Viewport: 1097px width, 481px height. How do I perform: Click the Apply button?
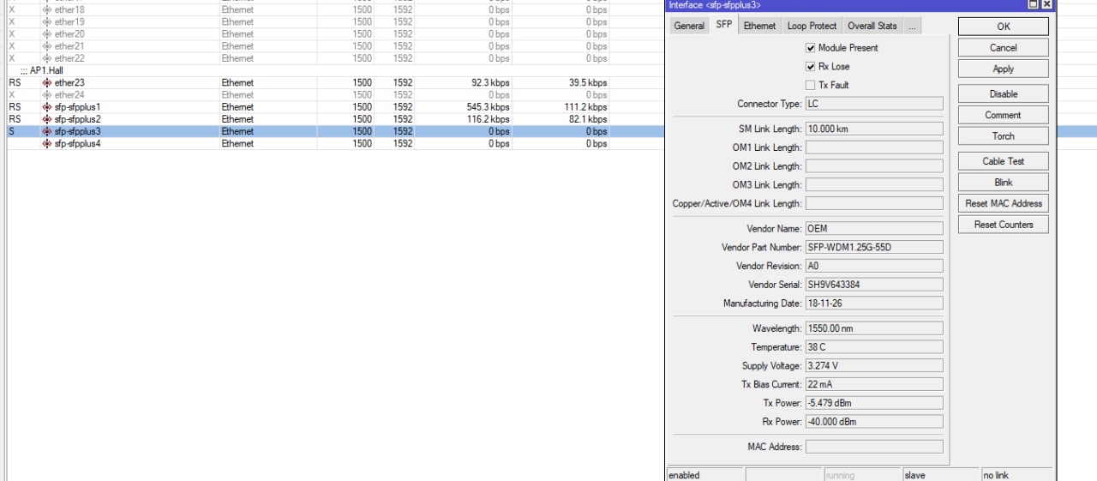tap(1004, 69)
